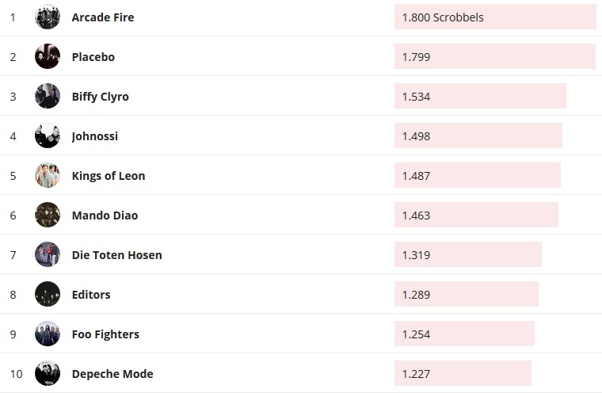This screenshot has width=602, height=393.
Task: Click the Arcade Fire artist avatar
Action: [48, 17]
